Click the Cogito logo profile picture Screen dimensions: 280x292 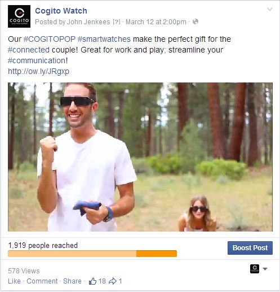pyautogui.click(x=19, y=16)
